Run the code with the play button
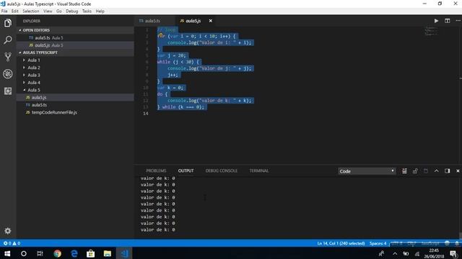This screenshot has height=259, width=462. [436, 21]
